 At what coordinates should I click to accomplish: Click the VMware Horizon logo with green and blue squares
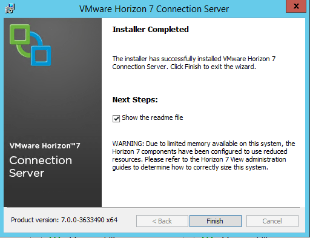pos(30,45)
